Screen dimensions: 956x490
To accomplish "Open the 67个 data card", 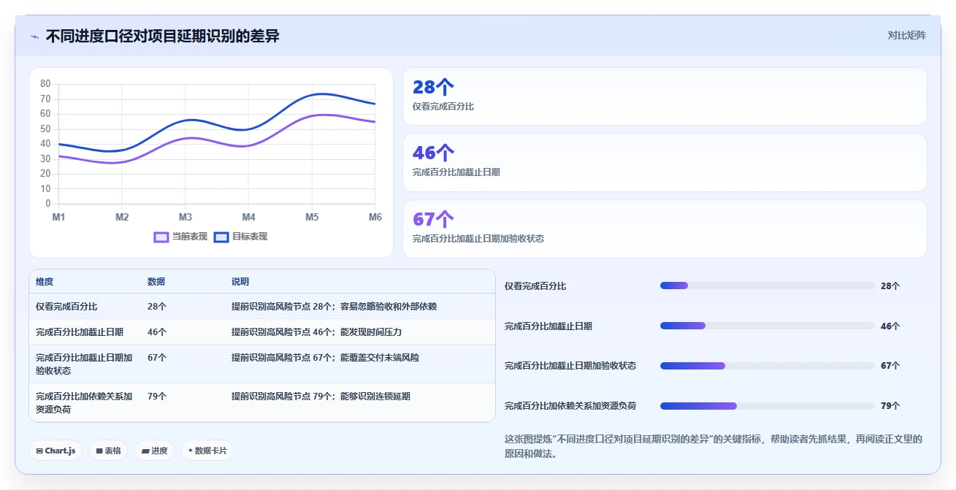I will pos(665,229).
